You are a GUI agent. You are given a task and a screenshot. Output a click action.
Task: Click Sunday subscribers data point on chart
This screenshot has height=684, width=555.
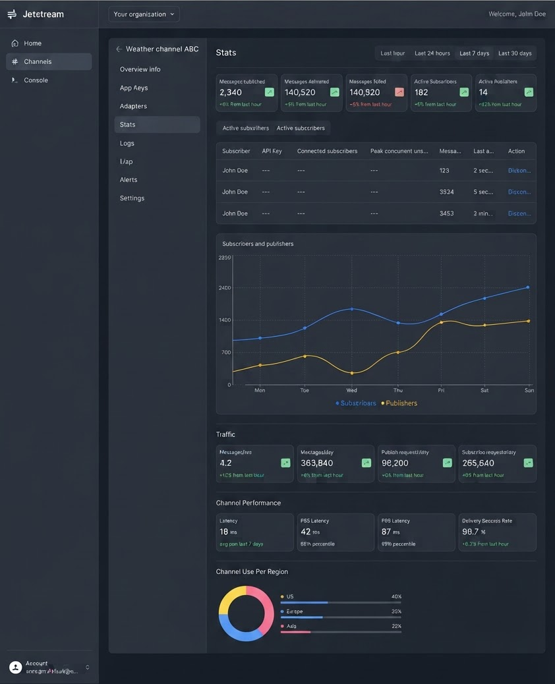[528, 287]
